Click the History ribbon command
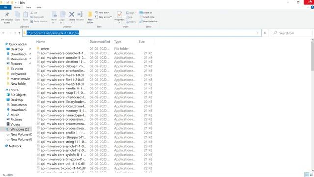This screenshot has height=177, width=314. (131, 22)
